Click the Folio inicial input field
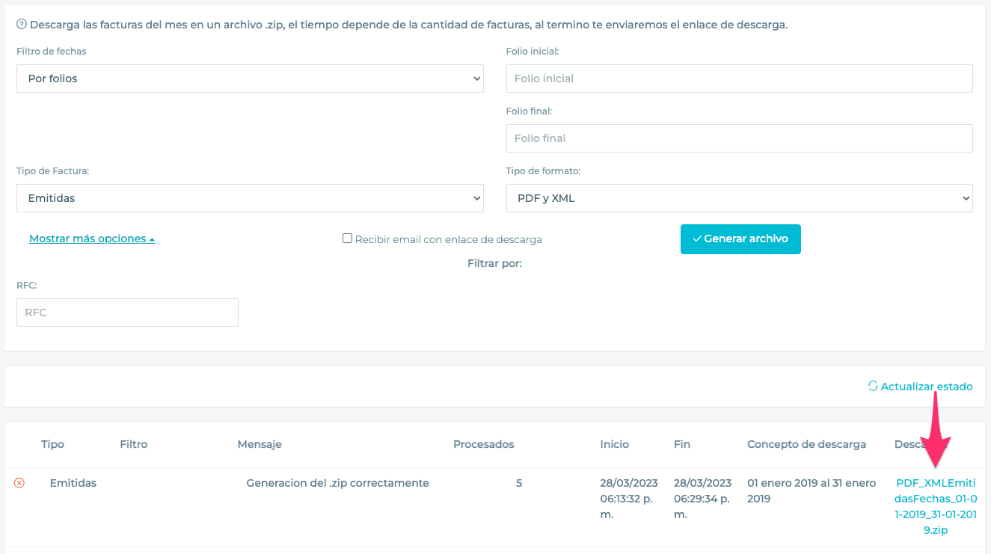Screen dimensions: 991x554 coord(739,79)
